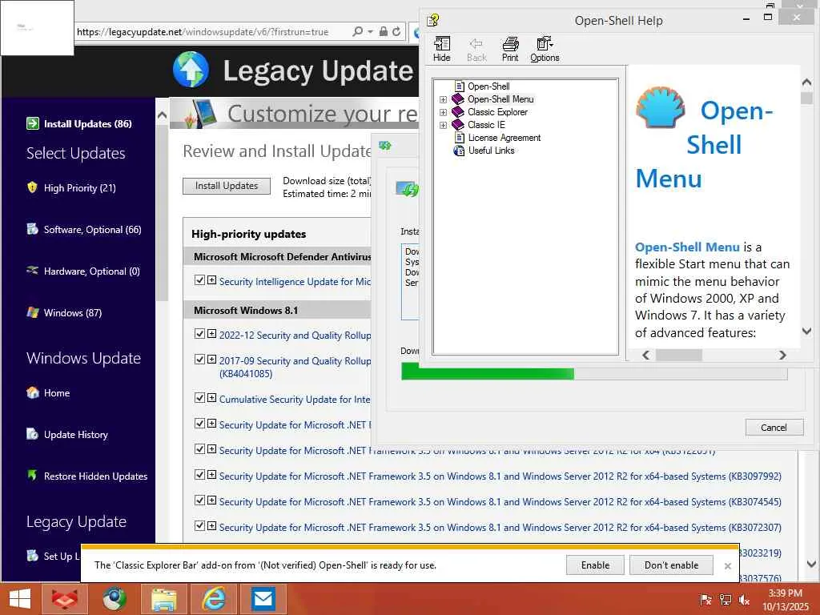The width and height of the screenshot is (820, 615).
Task: Click the help pane scroll right arrow
Action: (782, 355)
